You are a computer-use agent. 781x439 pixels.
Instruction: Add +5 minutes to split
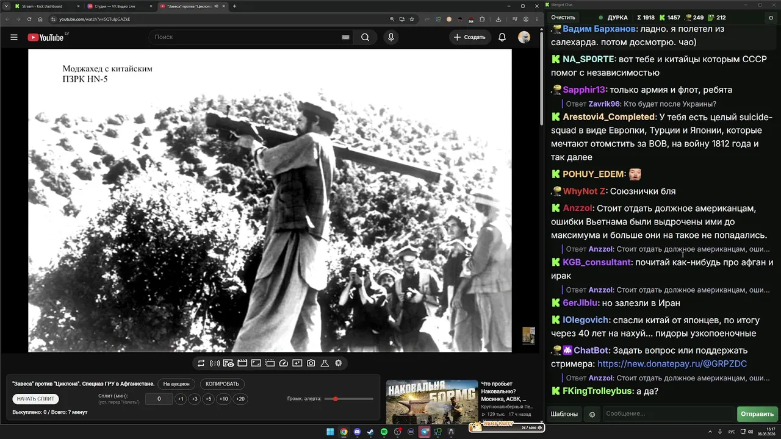208,399
